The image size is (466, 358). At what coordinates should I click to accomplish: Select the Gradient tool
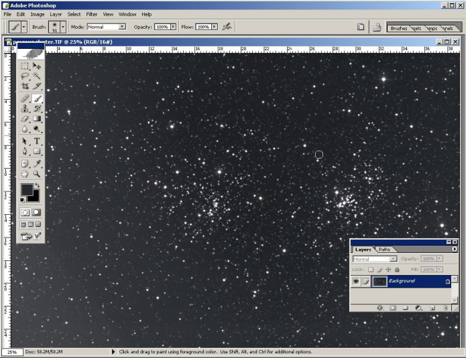(37, 118)
